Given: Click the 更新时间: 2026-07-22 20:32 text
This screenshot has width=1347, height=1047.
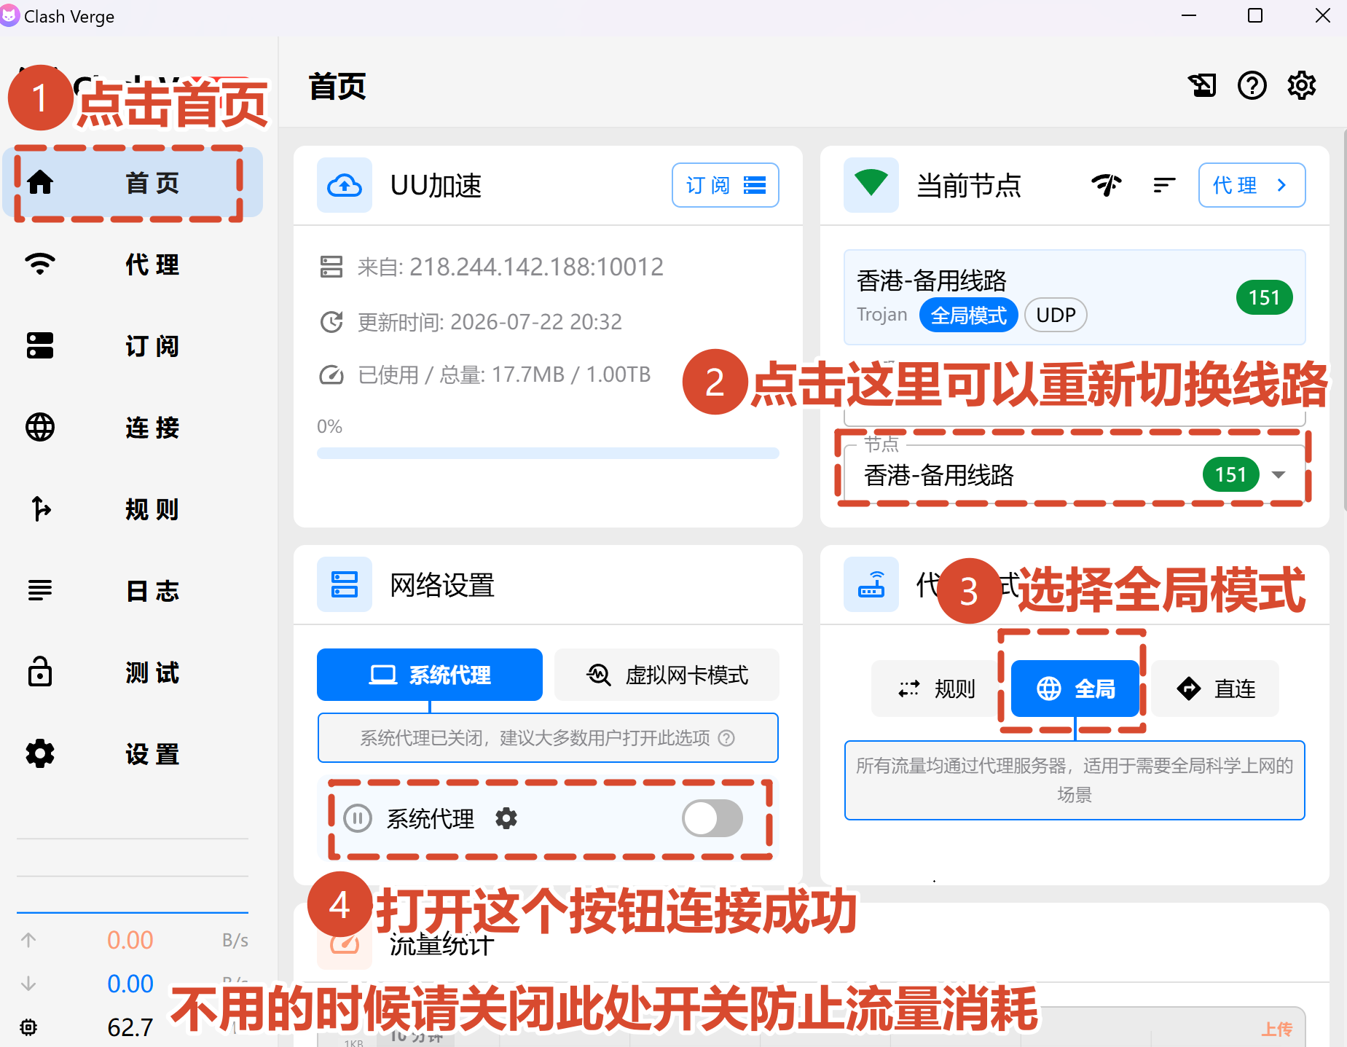Looking at the screenshot, I should [x=490, y=321].
